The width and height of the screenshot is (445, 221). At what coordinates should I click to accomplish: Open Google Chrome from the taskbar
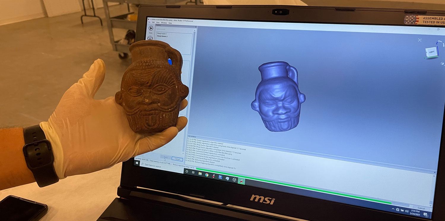pyautogui.click(x=206, y=175)
